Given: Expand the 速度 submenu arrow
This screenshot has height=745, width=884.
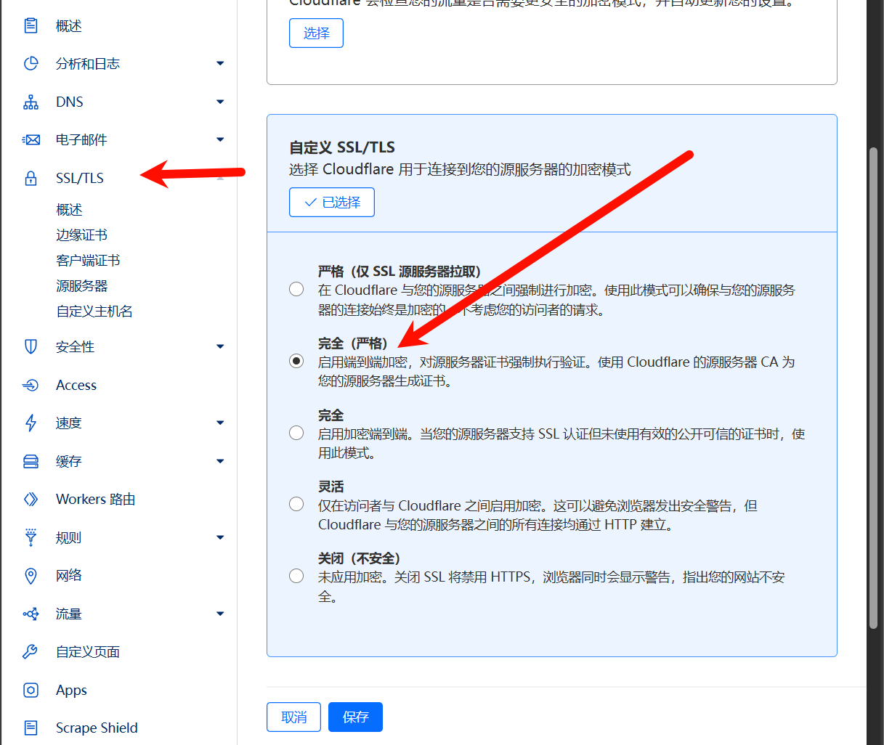Looking at the screenshot, I should click(220, 423).
